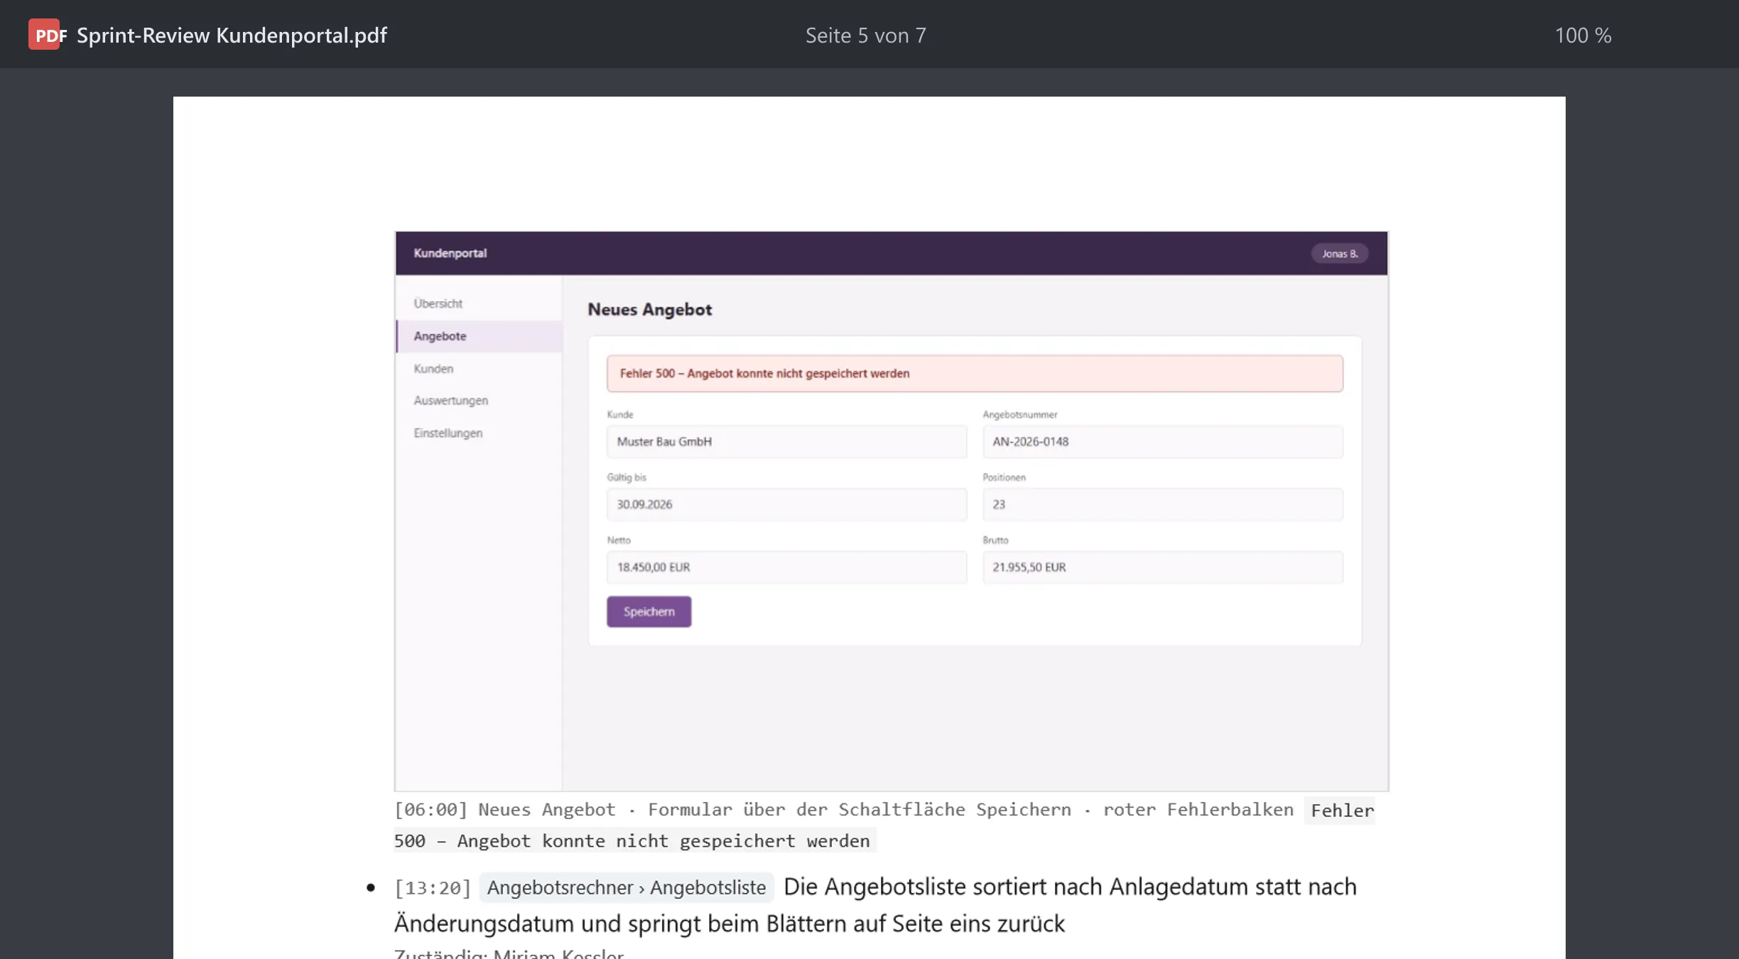The image size is (1739, 959).
Task: Click the Seite 5 von 7 page indicator
Action: pyautogui.click(x=865, y=36)
